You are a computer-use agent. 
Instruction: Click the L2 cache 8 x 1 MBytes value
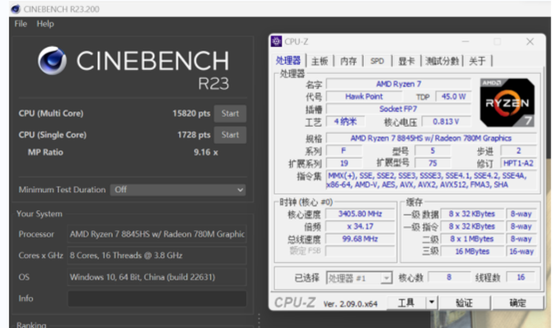click(x=472, y=239)
